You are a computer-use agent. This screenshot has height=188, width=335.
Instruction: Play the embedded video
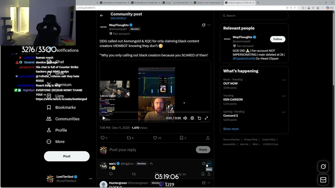(x=104, y=118)
